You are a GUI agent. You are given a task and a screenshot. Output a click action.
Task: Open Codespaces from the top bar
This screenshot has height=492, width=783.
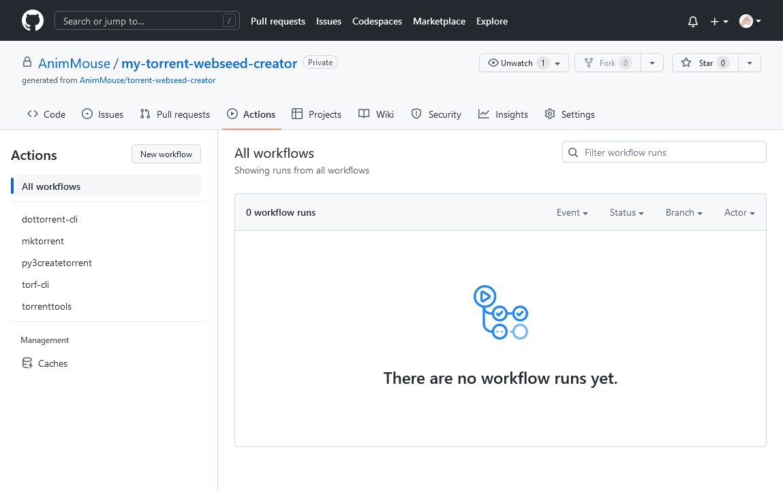377,21
